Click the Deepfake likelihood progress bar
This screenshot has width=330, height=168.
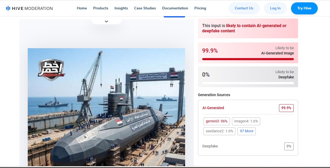click(248, 83)
